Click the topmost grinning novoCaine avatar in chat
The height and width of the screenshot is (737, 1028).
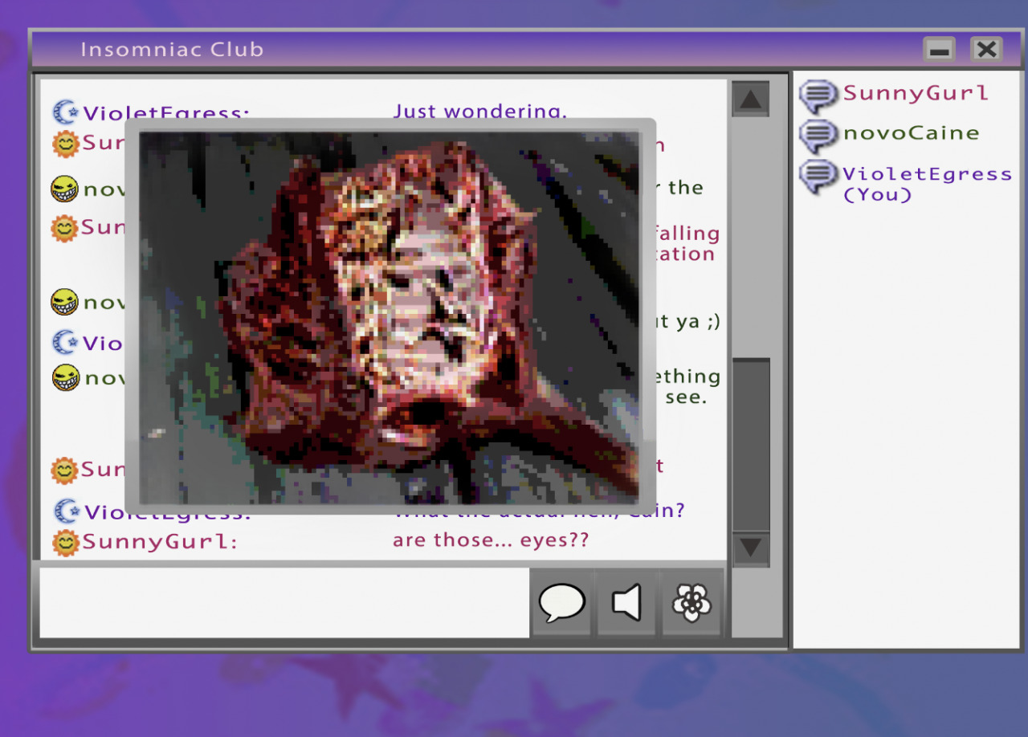tap(65, 189)
